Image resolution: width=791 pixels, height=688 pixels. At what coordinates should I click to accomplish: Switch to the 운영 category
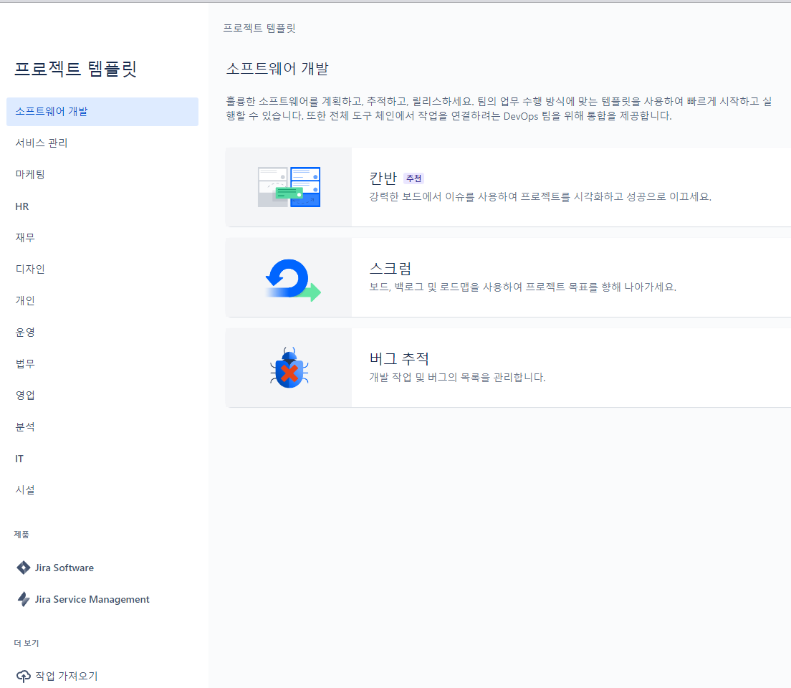25,332
